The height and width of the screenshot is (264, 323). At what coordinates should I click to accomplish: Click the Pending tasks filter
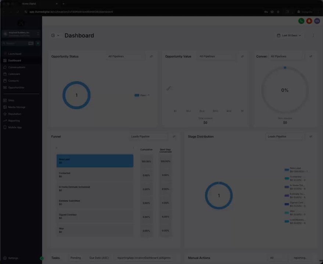(x=76, y=258)
